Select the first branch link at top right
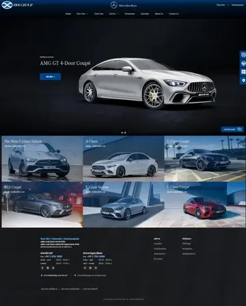Image resolution: width=246 pixels, height=306 pixels. (x=221, y=5)
